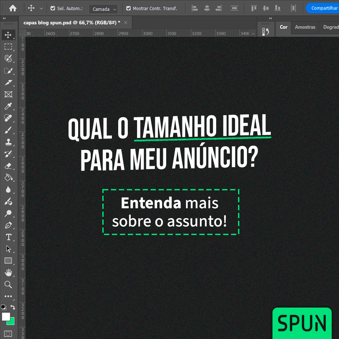Open the Camada selection dropdown
Viewport: 339px width, 339px height.
coord(103,9)
